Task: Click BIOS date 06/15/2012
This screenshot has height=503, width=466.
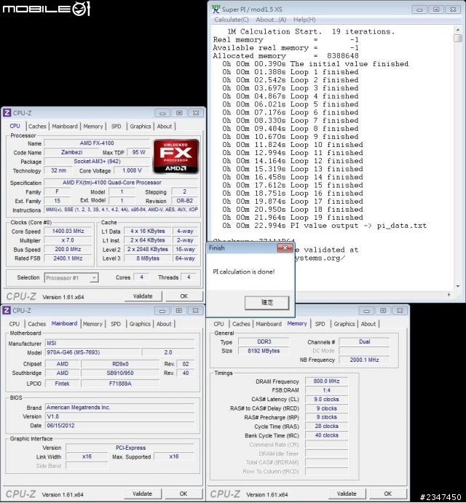Action: pyautogui.click(x=119, y=425)
